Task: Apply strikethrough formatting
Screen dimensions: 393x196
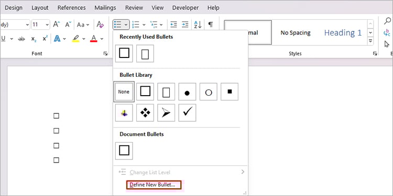Action: [x=21, y=39]
